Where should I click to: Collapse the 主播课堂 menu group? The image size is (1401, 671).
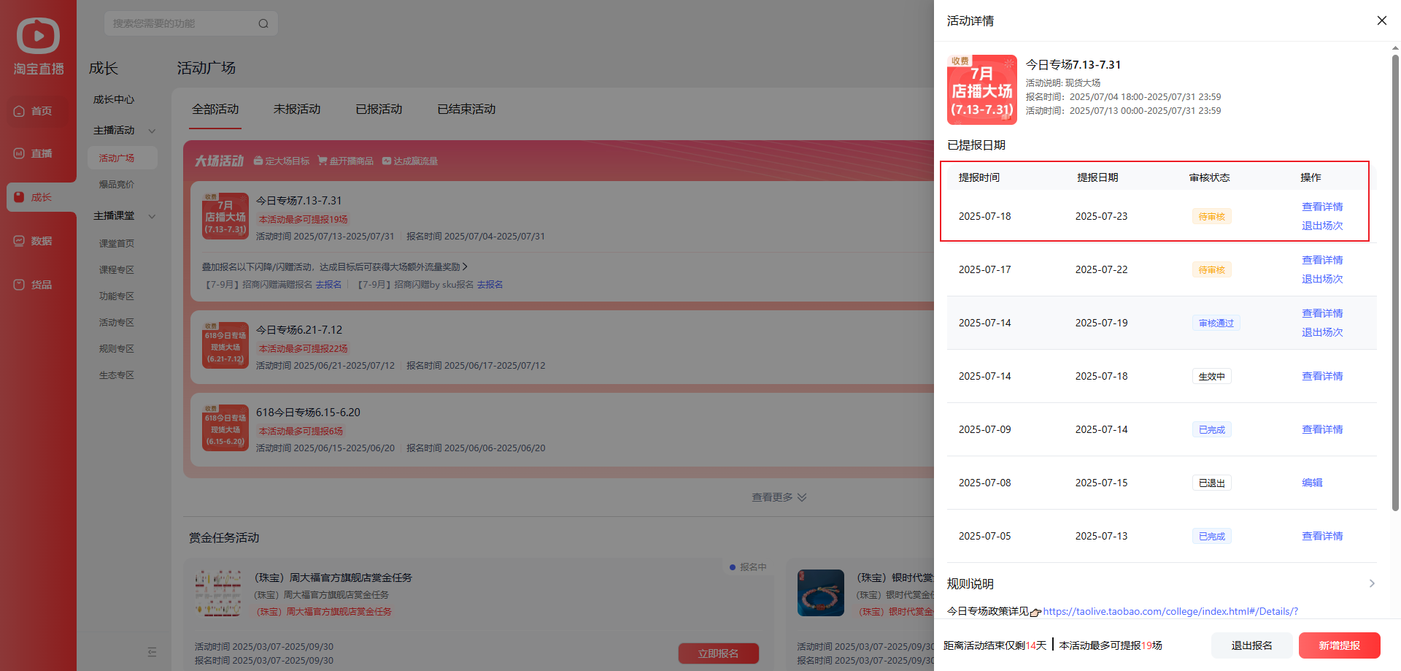[152, 216]
